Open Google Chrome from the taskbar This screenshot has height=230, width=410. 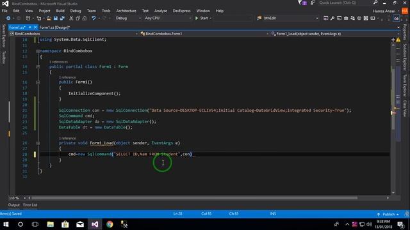pyautogui.click(x=110, y=224)
